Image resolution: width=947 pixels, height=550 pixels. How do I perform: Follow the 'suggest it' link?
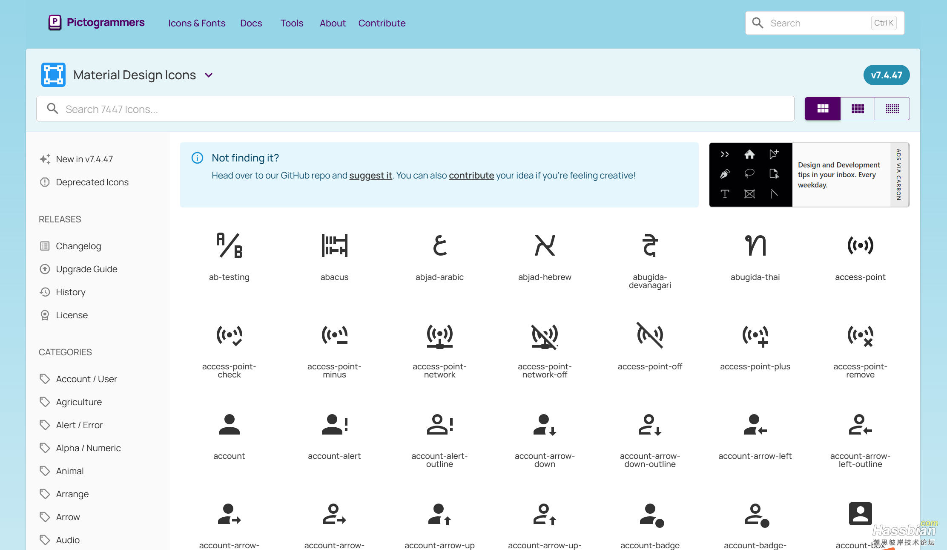(x=370, y=176)
